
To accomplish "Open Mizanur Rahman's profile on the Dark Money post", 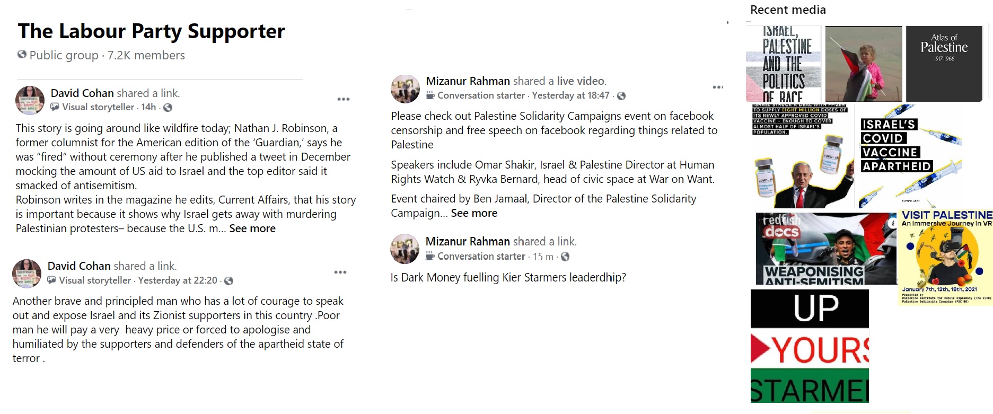I will [x=468, y=242].
